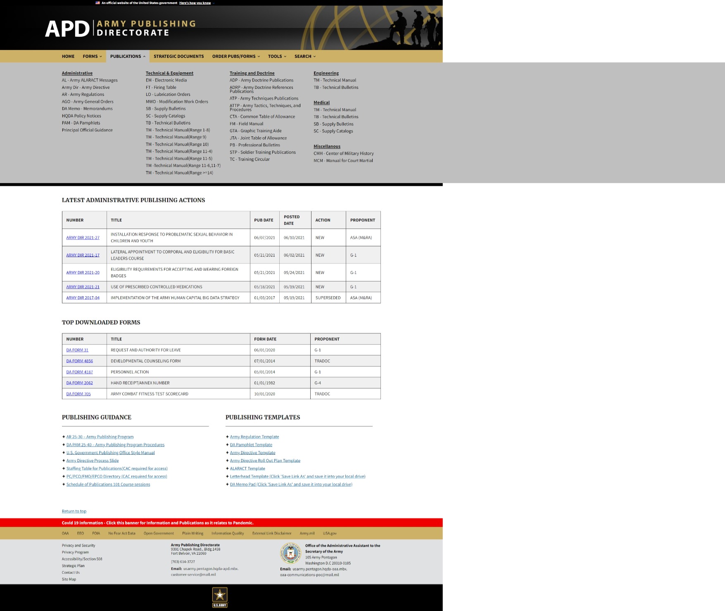This screenshot has height=611, width=725.
Task: Open DA FORM 2062 link
Action: coord(79,383)
